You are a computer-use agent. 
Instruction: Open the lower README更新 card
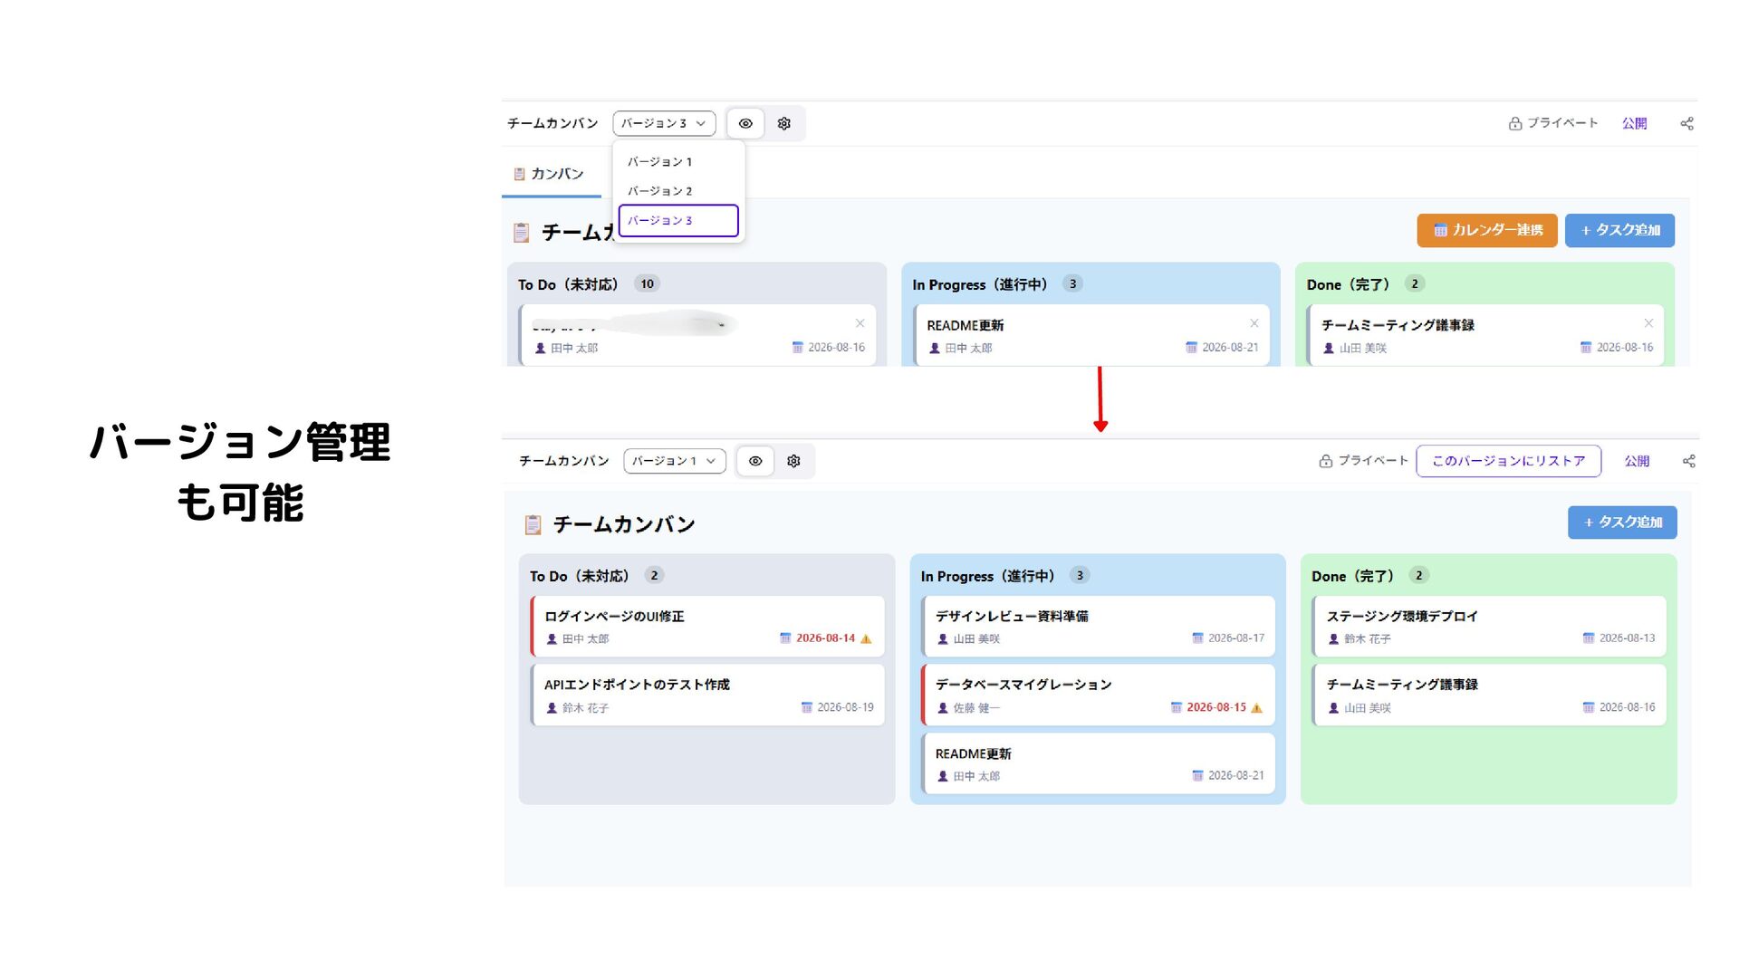1098,764
